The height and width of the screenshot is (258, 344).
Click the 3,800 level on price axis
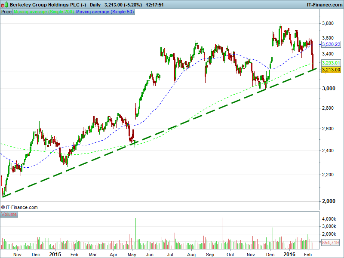(329, 23)
